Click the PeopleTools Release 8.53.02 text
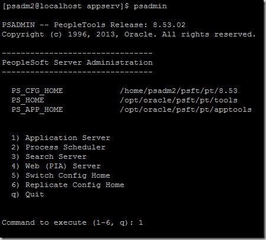Image resolution: width=266 pixels, height=240 pixels. point(120,25)
